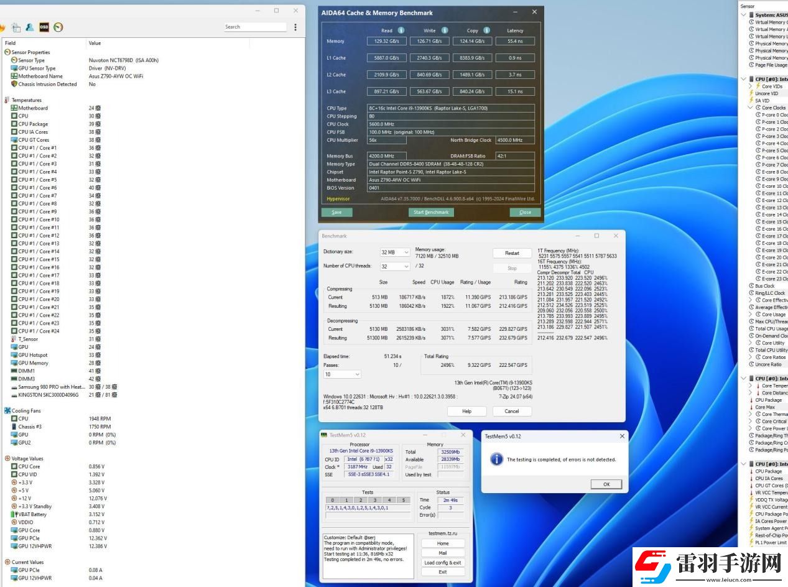788x587 pixels.
Task: Open the OSD panel icon in AIDA64 toolbar
Action: click(44, 27)
